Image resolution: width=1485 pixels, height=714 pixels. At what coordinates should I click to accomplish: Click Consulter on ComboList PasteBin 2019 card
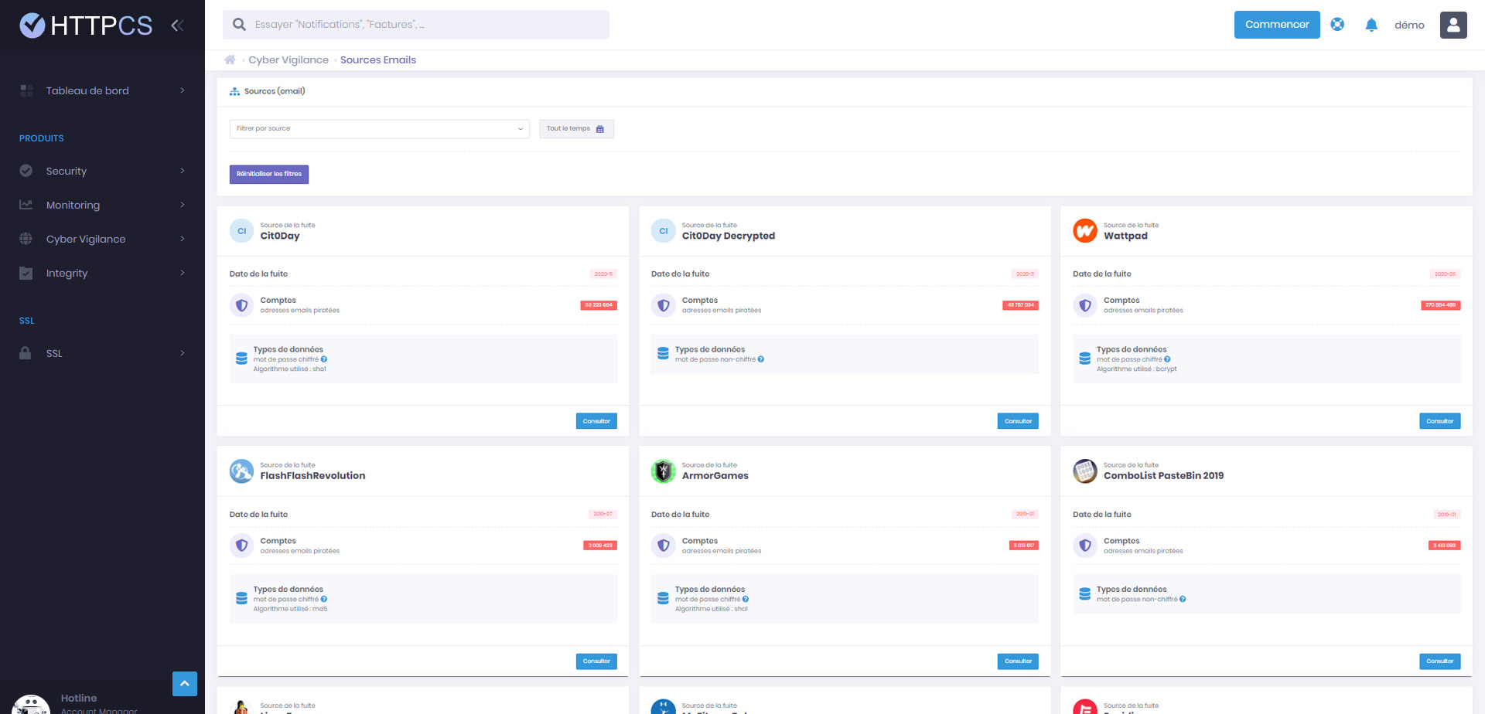click(1440, 661)
